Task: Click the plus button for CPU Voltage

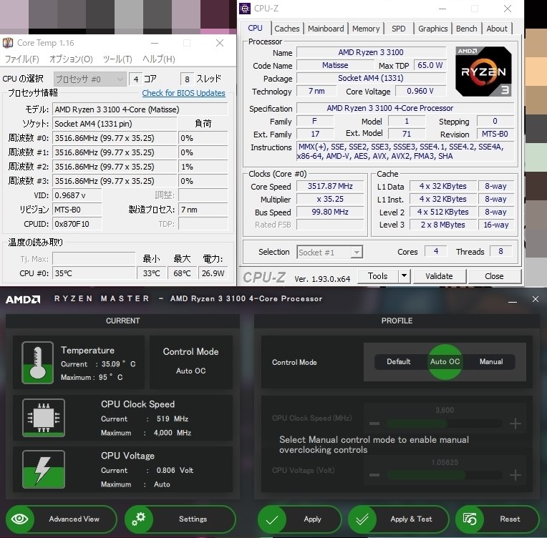Action: tap(515, 475)
